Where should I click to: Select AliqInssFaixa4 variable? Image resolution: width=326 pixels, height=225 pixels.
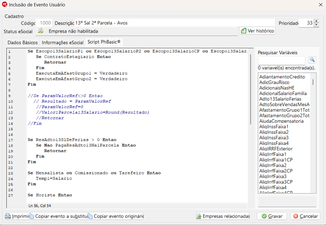[x=274, y=143]
